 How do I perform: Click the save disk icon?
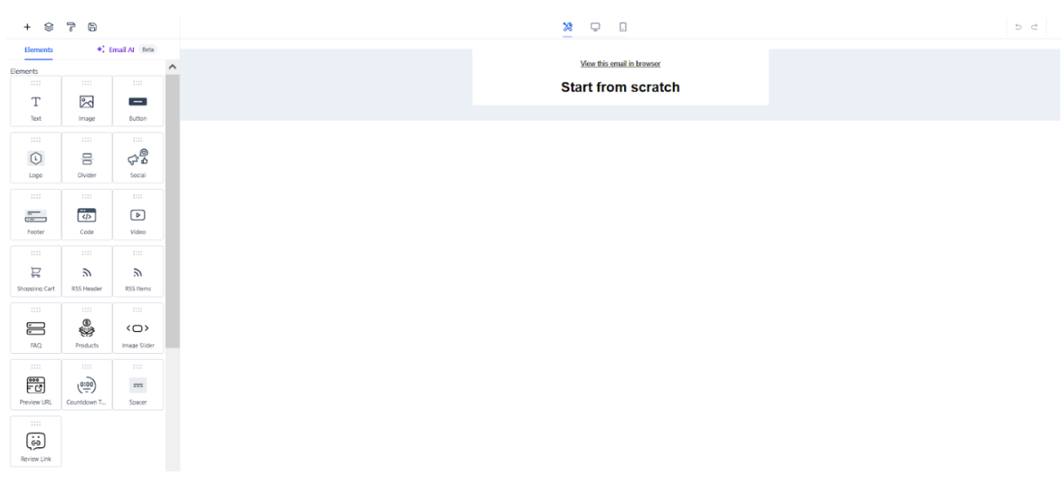93,27
